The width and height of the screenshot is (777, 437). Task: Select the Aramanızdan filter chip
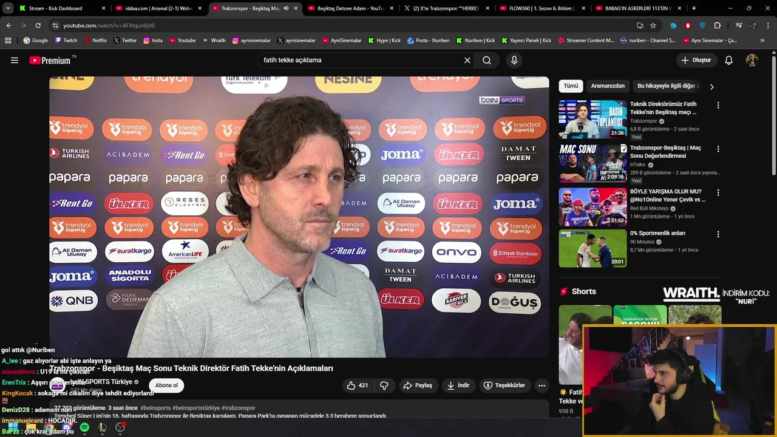pyautogui.click(x=608, y=86)
